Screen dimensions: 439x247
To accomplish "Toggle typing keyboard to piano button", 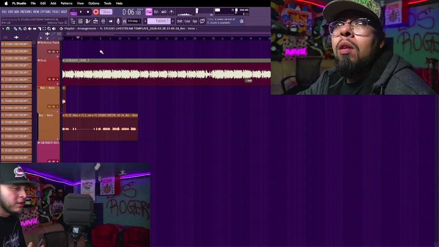I will coord(149,12).
